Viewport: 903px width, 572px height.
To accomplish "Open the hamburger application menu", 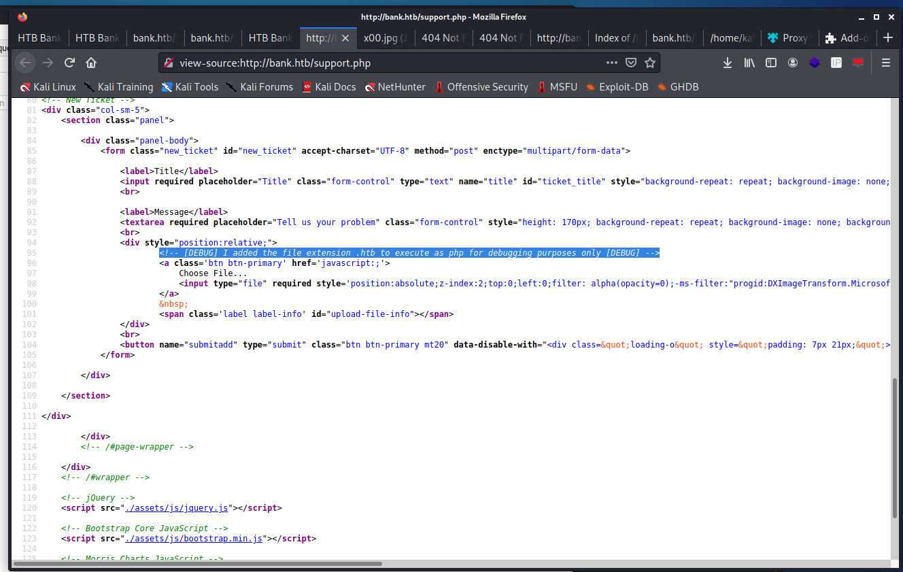I will click(x=885, y=63).
